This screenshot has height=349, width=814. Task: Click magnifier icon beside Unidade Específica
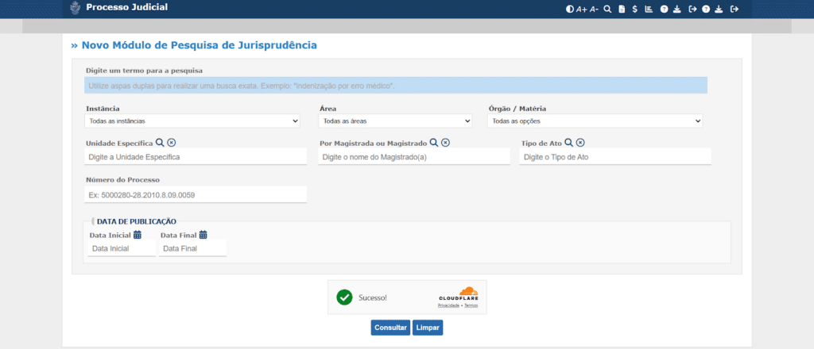pyautogui.click(x=160, y=143)
